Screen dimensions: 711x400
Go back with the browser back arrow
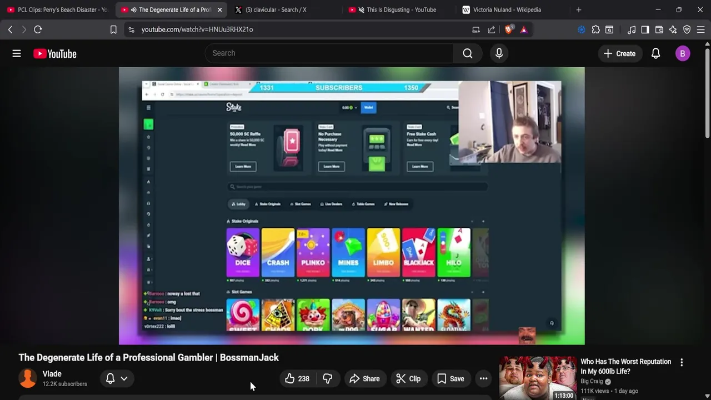point(10,29)
